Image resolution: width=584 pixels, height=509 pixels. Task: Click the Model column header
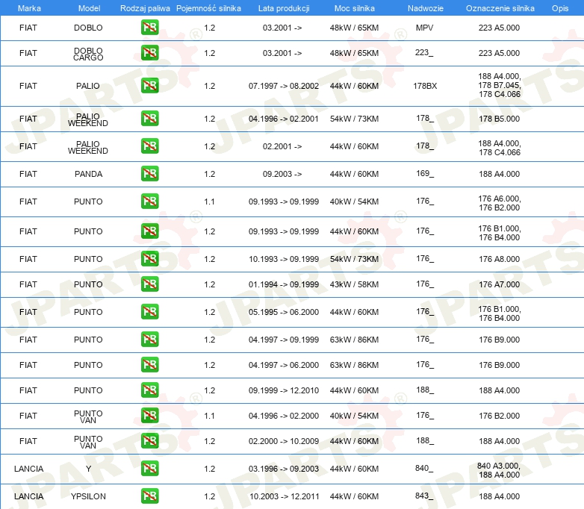(89, 8)
